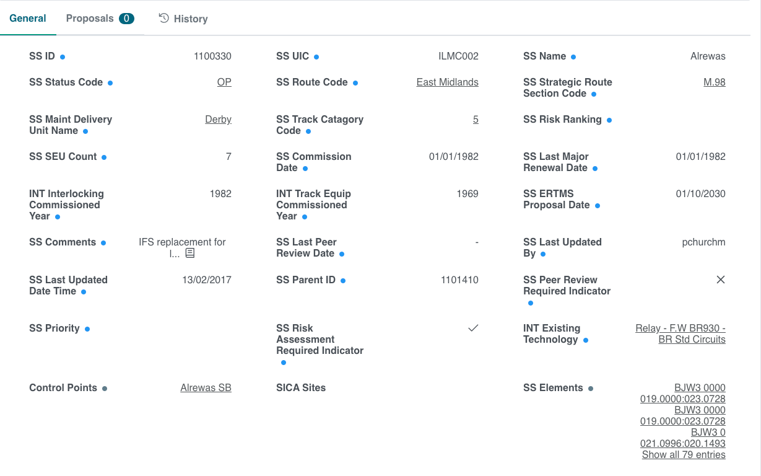This screenshot has width=761, height=476.
Task: Click the grey dot beside Control Points
Action: (105, 389)
